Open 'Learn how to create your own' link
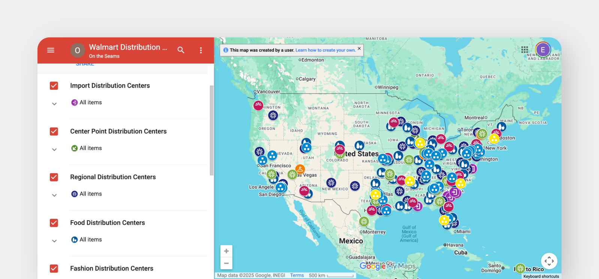Screen dimensions: 599x279 click(325, 50)
